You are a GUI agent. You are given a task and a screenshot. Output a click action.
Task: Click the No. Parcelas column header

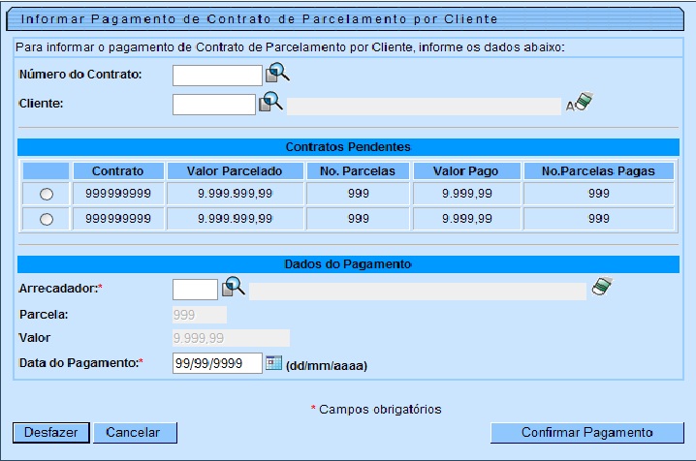358,170
